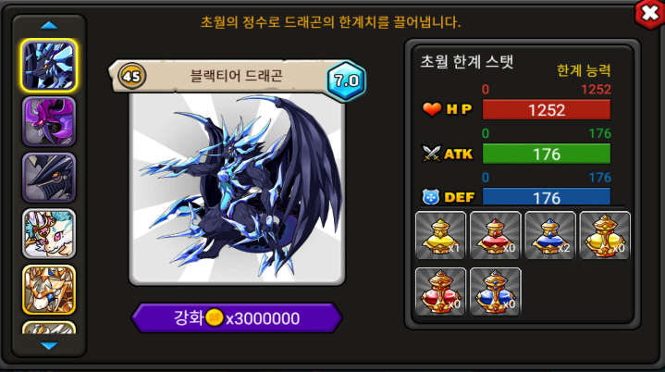
Task: Select the large golden essence potion
Action: click(605, 235)
